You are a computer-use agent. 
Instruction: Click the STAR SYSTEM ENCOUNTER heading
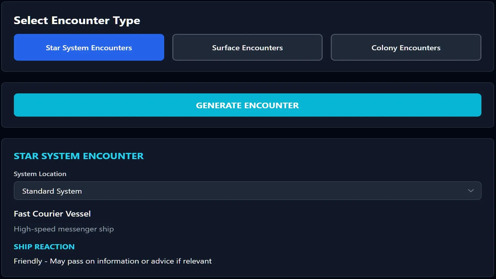click(x=79, y=156)
